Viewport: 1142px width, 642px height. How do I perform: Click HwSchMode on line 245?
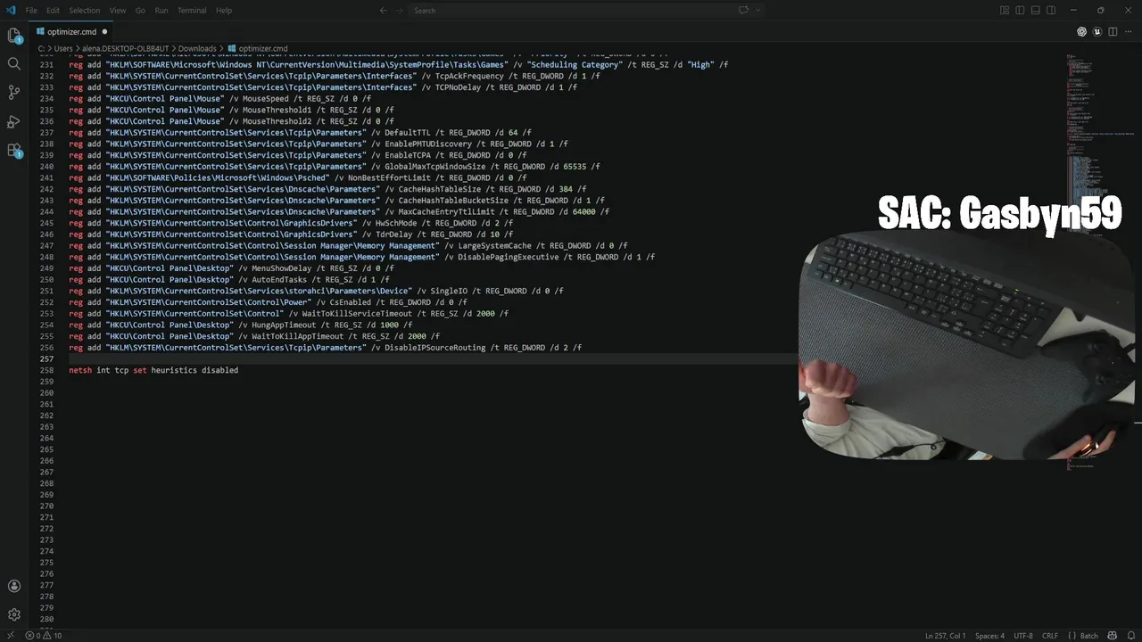[x=396, y=223]
